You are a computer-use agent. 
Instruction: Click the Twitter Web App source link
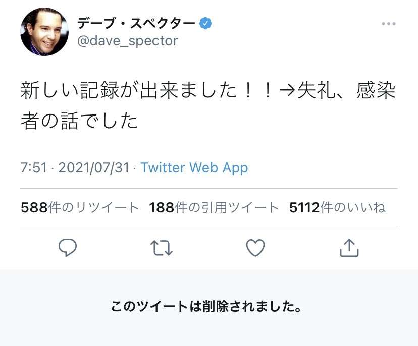(x=194, y=168)
